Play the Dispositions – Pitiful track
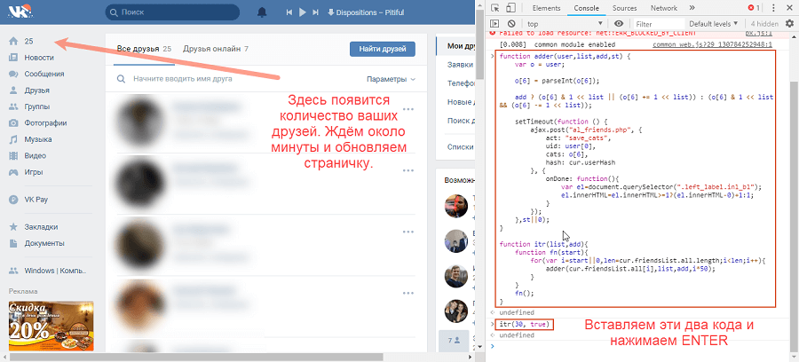 (303, 12)
